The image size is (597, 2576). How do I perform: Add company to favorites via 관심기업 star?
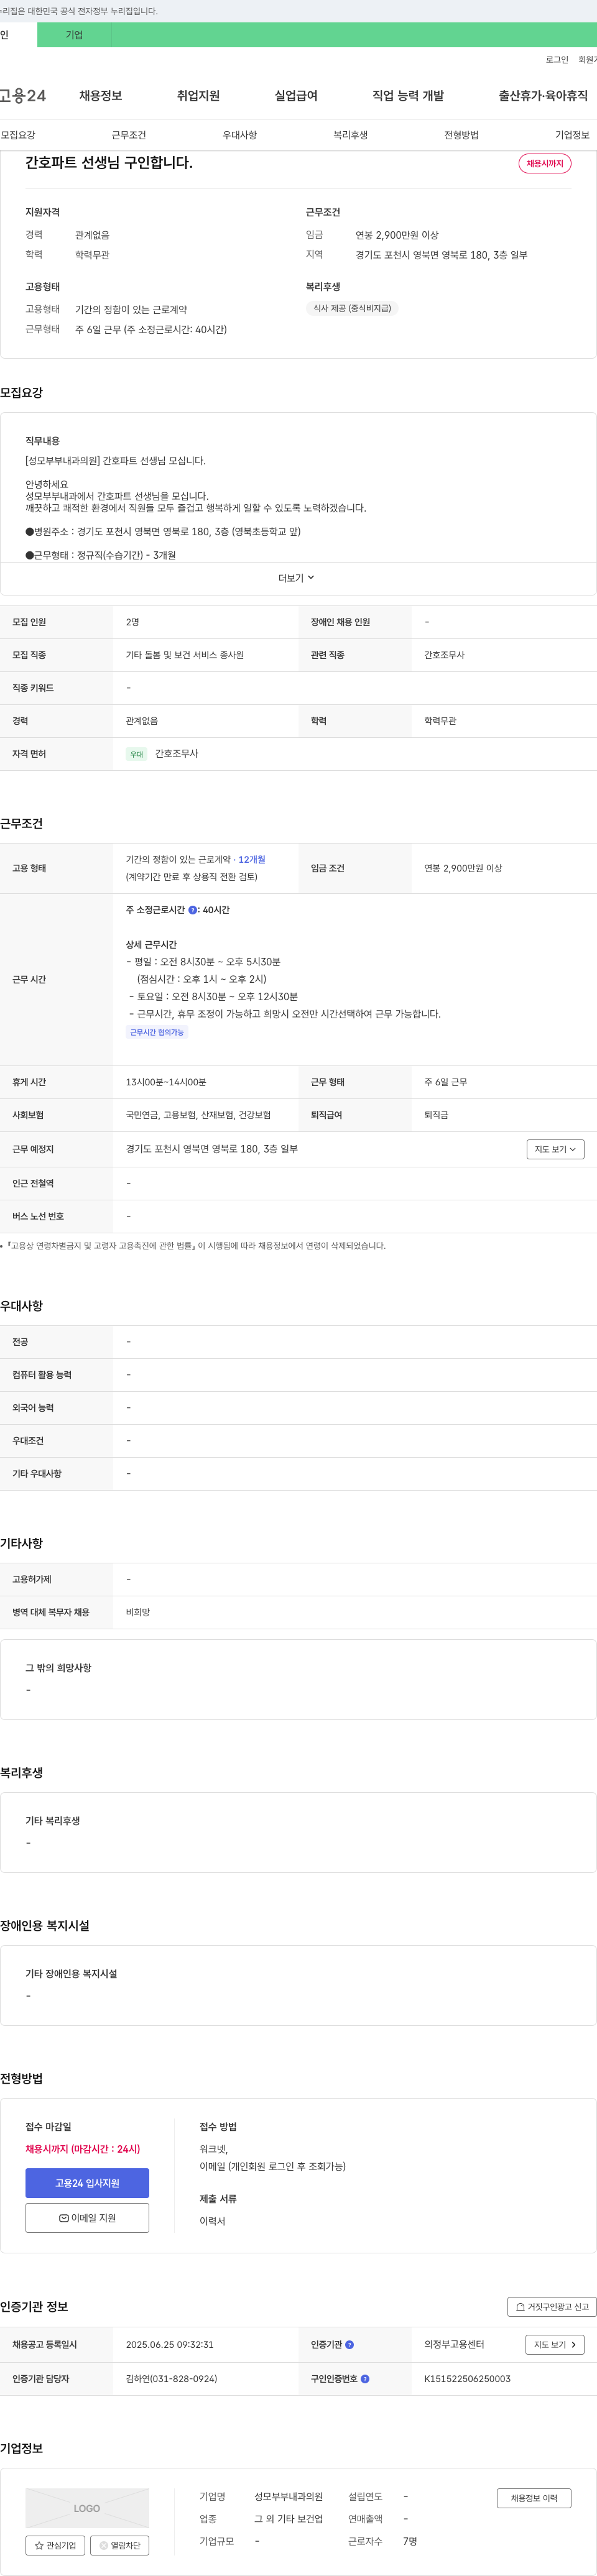pos(55,2545)
